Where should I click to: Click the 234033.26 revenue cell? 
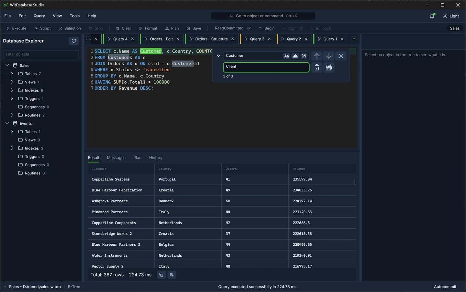coord(322,190)
